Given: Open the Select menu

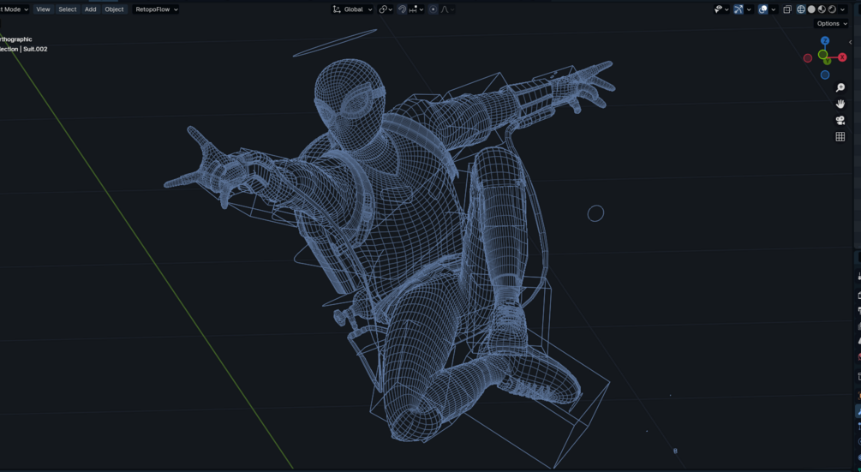Looking at the screenshot, I should 68,9.
